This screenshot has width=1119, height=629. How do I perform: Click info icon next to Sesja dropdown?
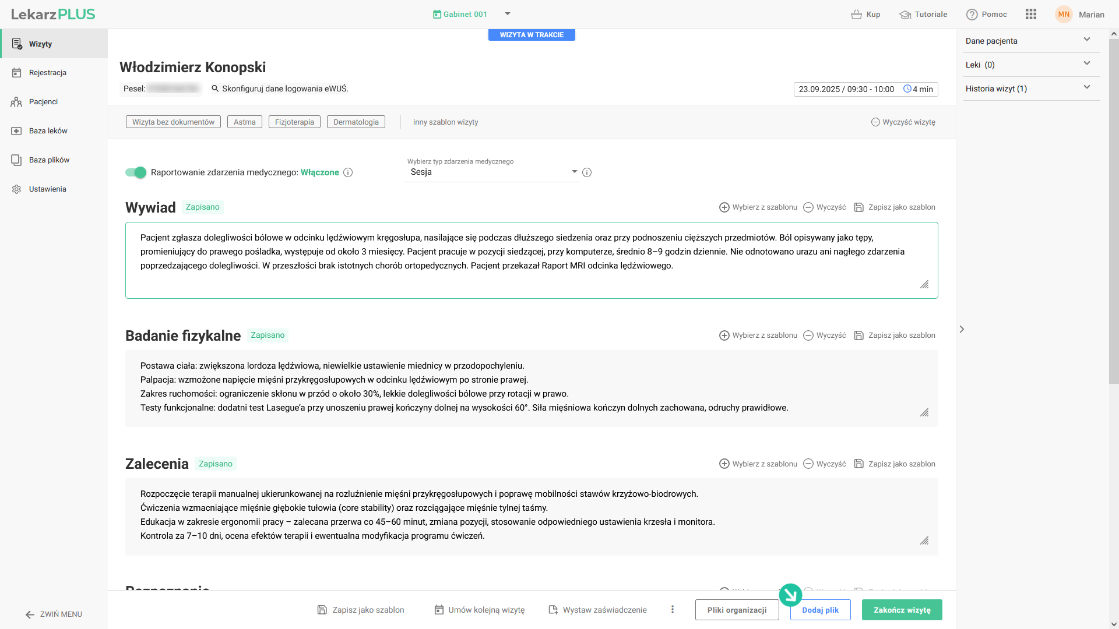587,172
